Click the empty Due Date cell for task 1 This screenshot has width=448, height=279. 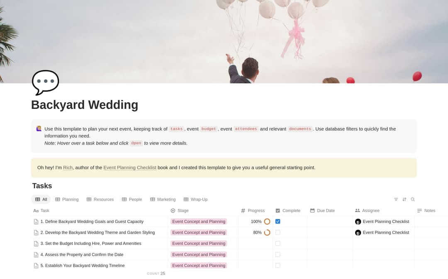[330, 221]
